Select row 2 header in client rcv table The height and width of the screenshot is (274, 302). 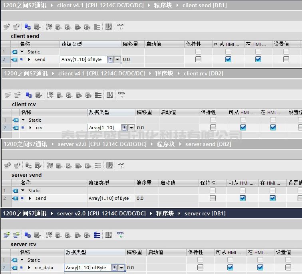click(x=4, y=128)
